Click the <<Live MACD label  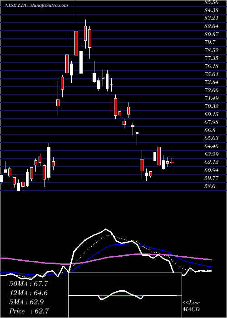192,306
